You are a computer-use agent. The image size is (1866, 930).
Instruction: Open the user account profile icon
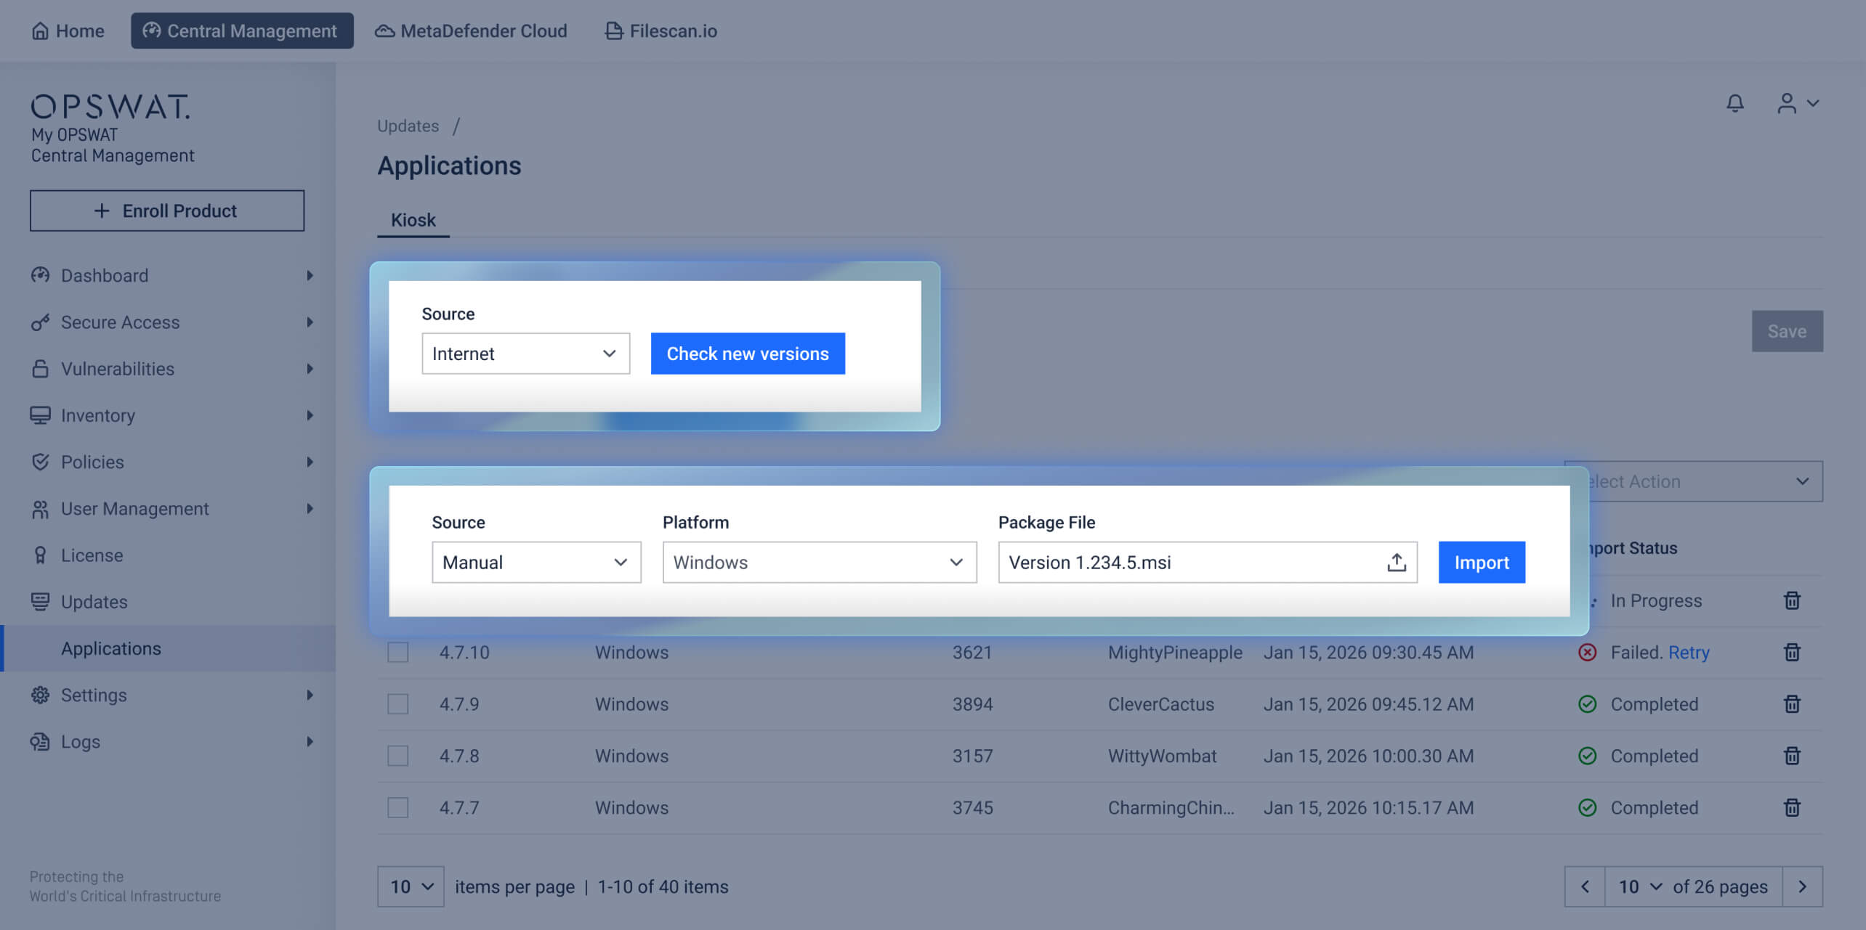(x=1787, y=104)
